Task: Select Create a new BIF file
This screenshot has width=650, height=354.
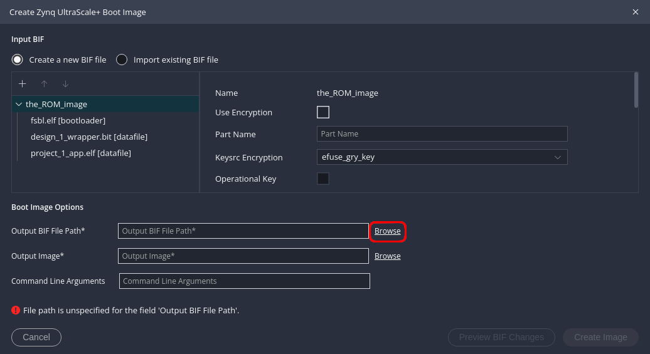Action: 18,60
